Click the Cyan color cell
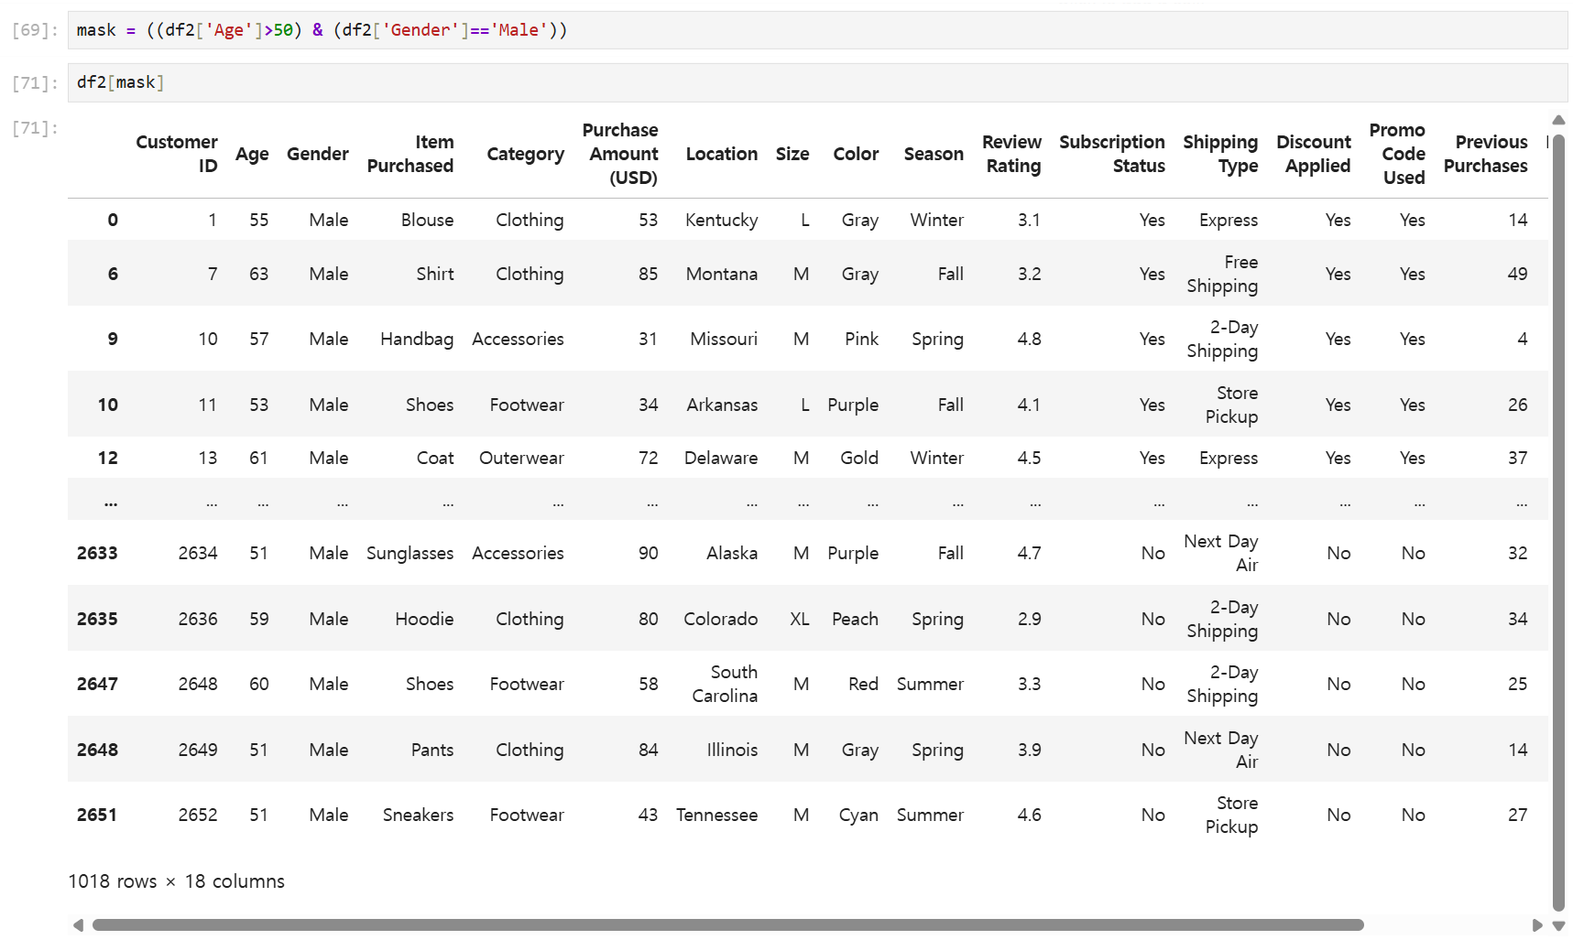This screenshot has height=940, width=1573. [859, 815]
